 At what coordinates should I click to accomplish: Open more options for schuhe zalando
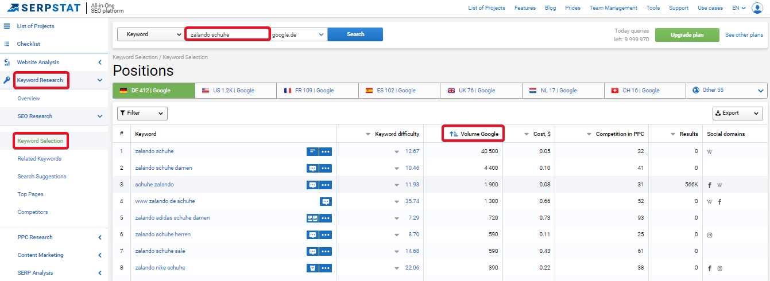click(326, 185)
